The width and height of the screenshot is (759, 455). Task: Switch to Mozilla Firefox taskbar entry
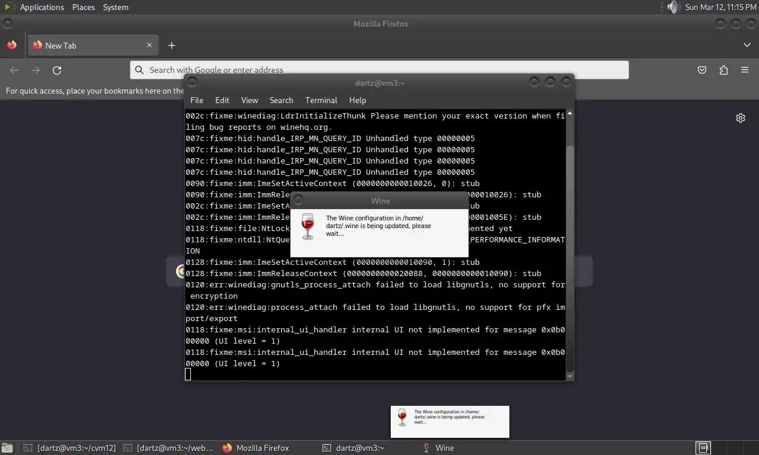point(256,448)
